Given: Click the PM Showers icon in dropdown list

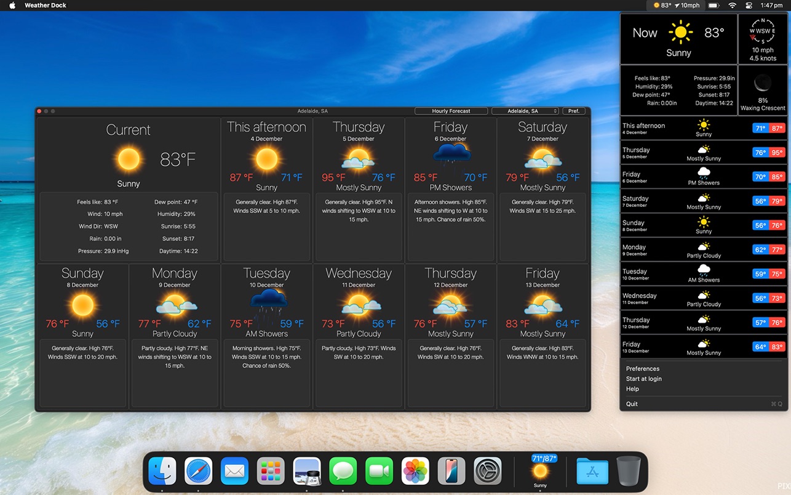Looking at the screenshot, I should pos(704,173).
